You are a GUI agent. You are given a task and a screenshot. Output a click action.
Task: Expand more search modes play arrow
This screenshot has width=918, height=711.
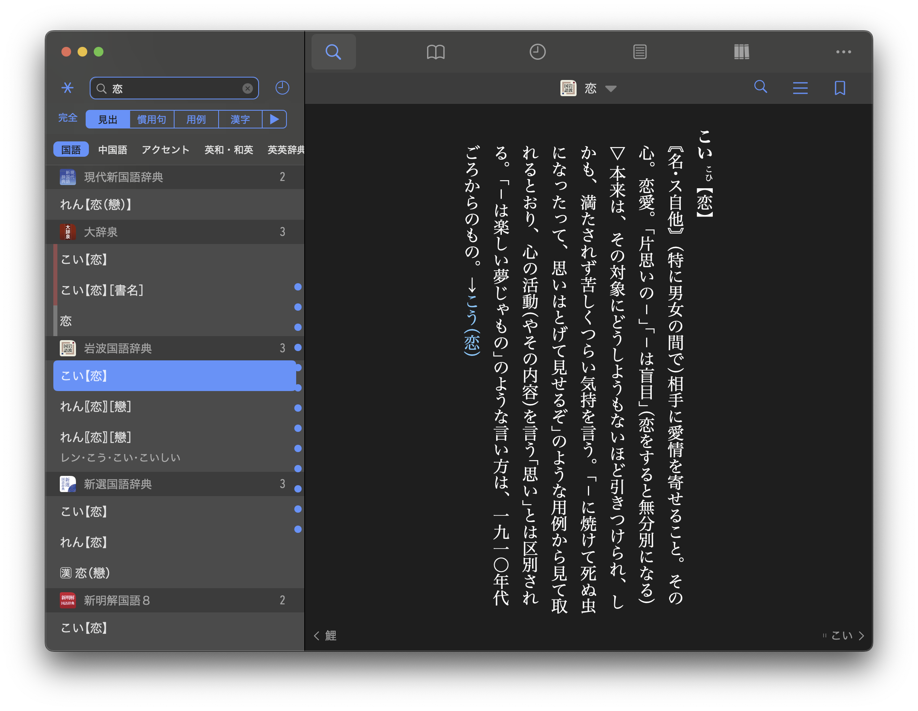(x=274, y=119)
